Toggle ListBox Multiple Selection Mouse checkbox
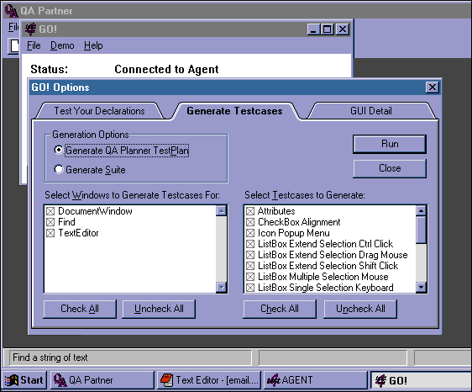472x392 pixels. (x=250, y=277)
